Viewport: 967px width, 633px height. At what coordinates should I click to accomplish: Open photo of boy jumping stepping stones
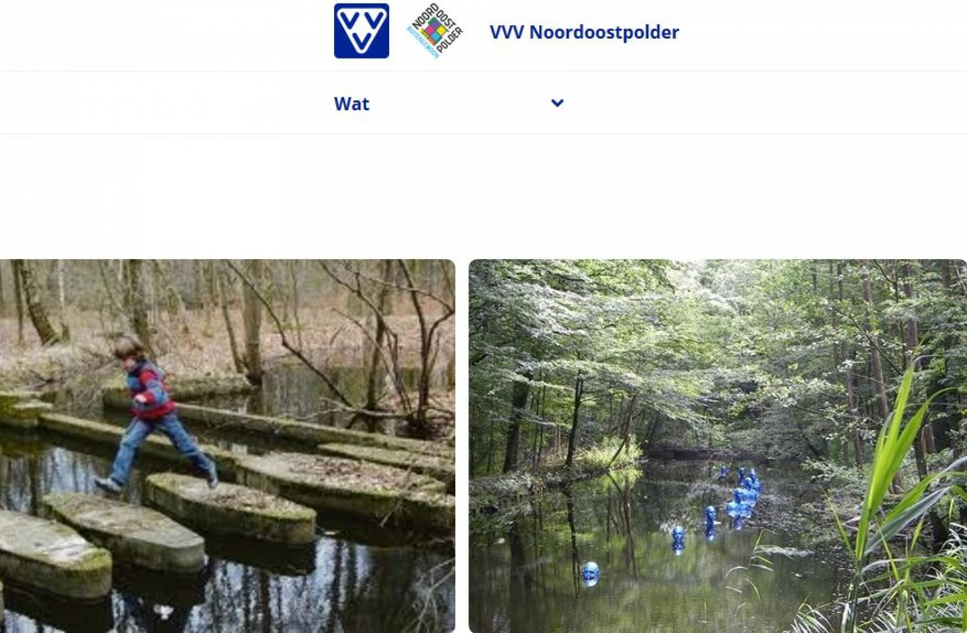(x=227, y=446)
